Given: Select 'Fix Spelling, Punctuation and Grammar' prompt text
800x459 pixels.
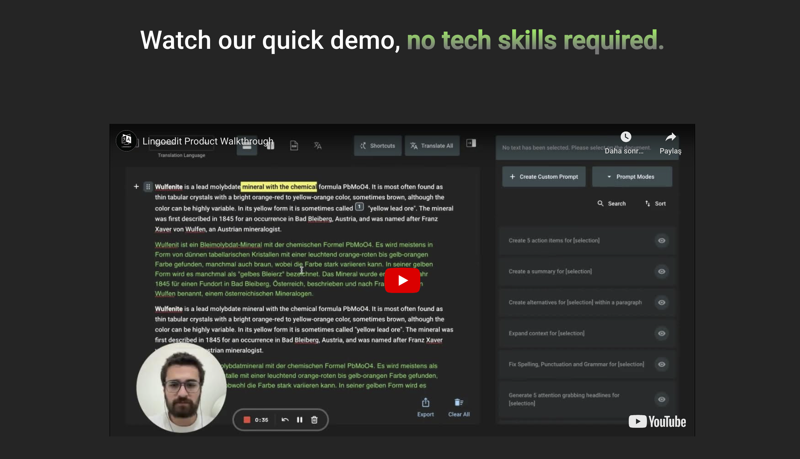Looking at the screenshot, I should tap(576, 364).
